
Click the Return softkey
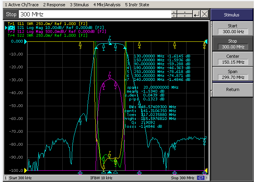pyautogui.click(x=232, y=89)
